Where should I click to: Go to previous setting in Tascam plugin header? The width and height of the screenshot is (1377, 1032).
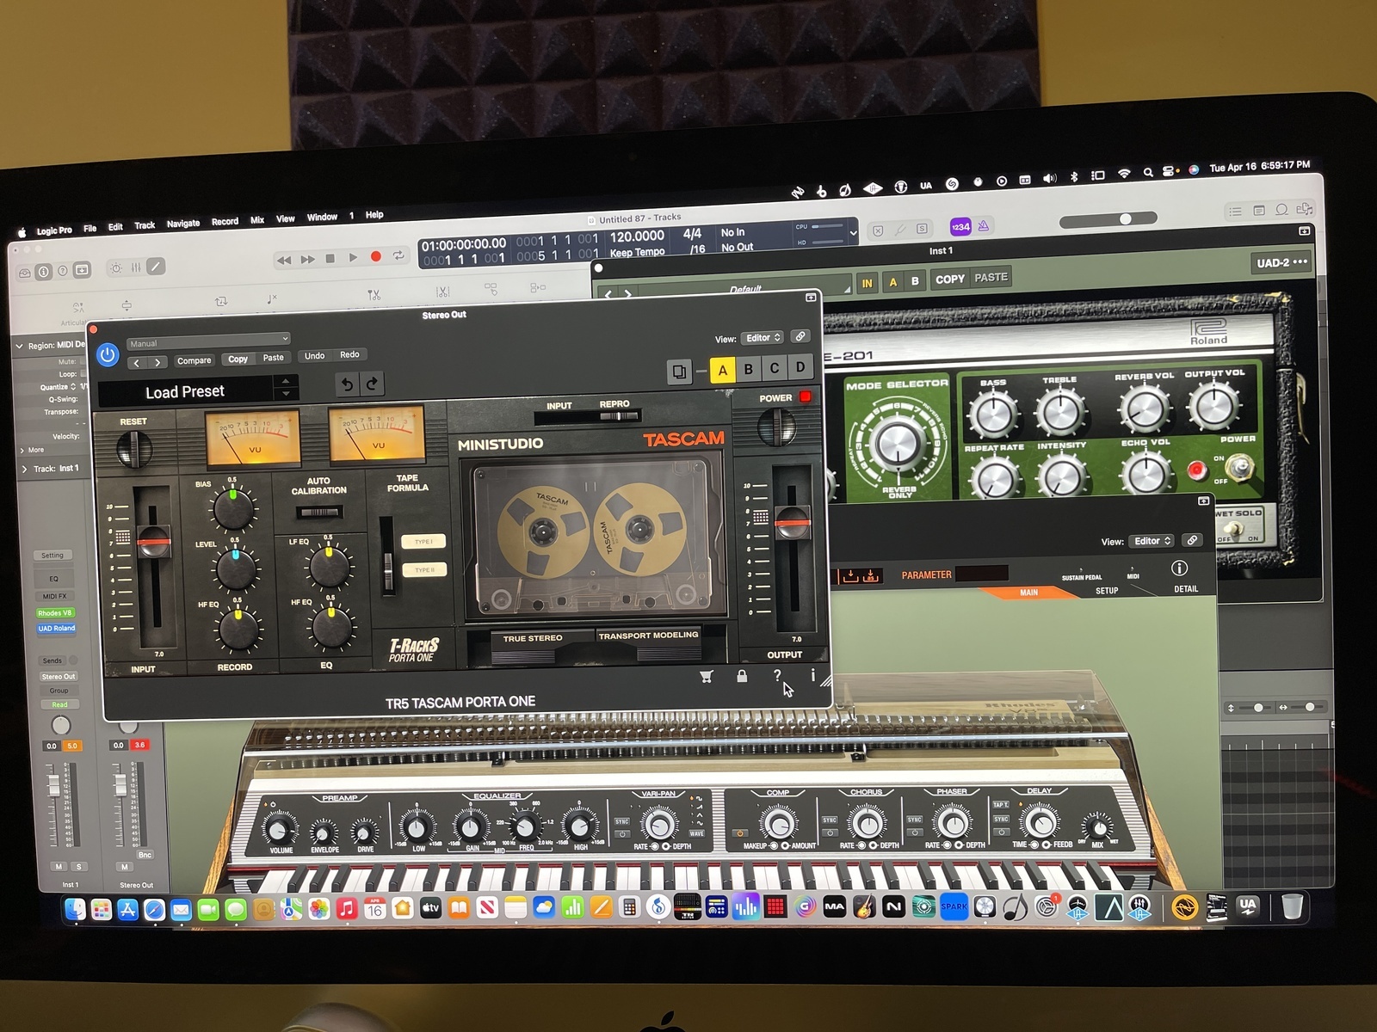pos(137,363)
